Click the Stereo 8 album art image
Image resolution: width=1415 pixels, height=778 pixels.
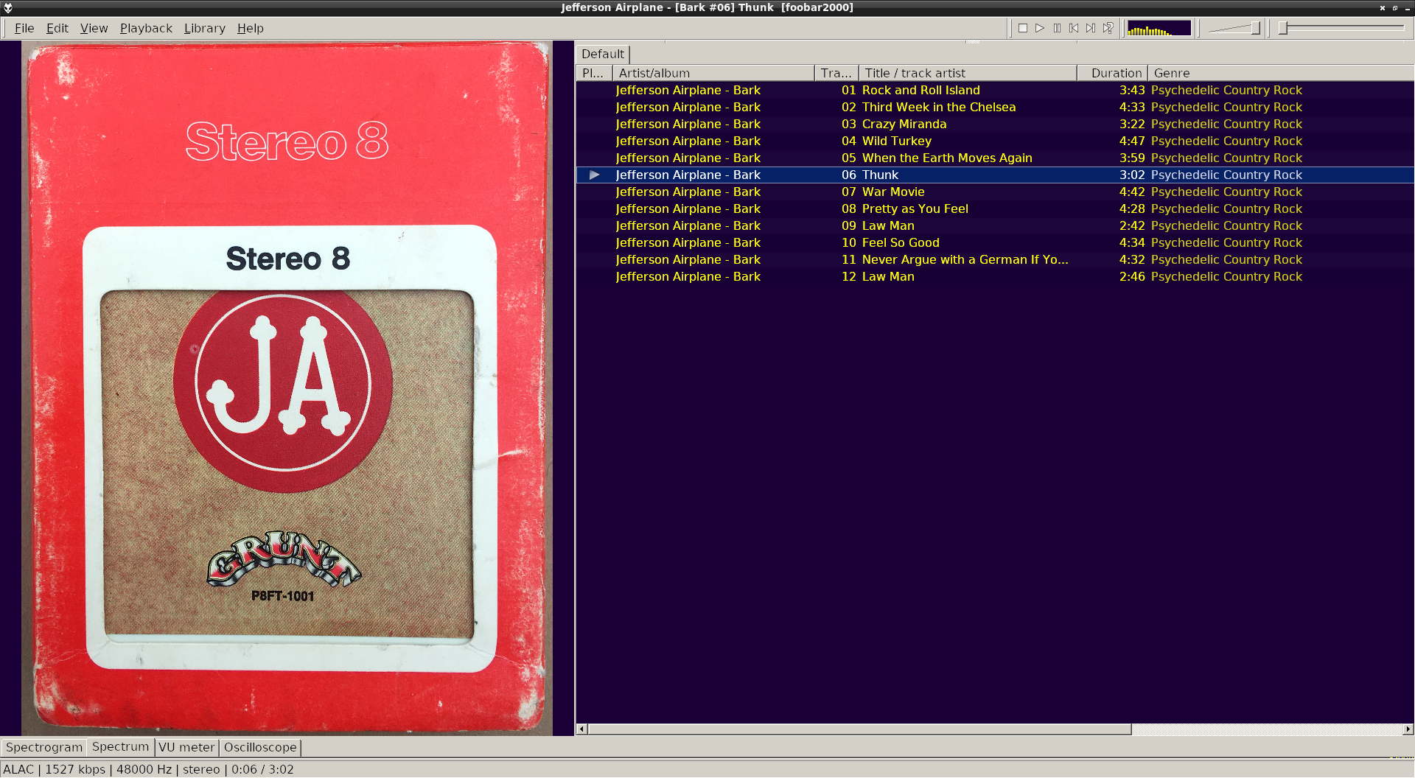tap(287, 388)
